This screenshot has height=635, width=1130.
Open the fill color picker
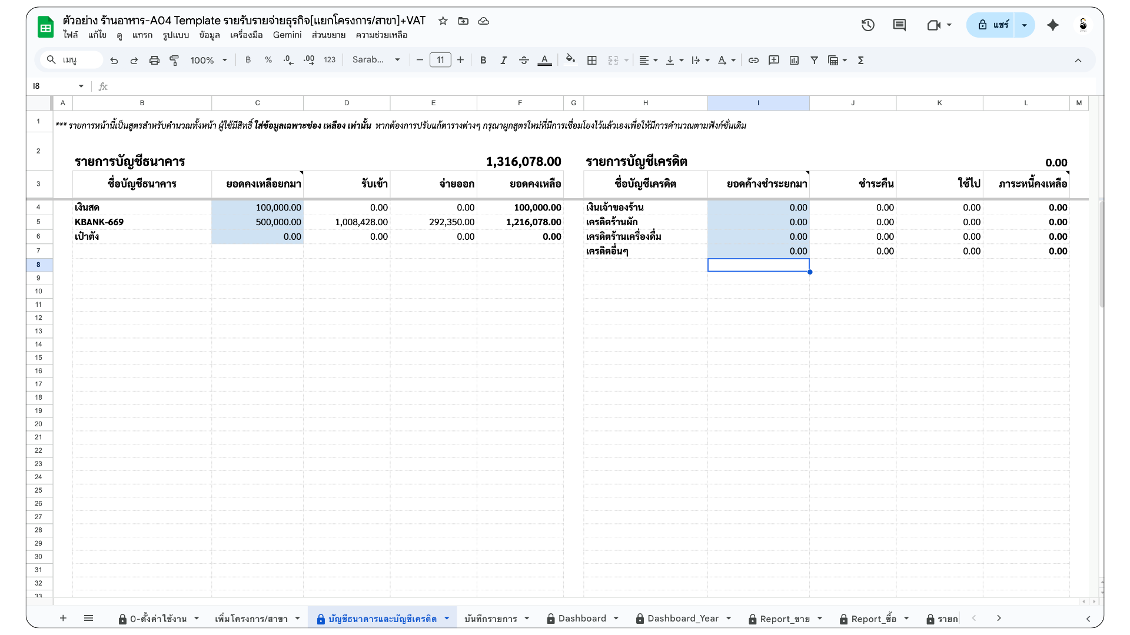570,59
